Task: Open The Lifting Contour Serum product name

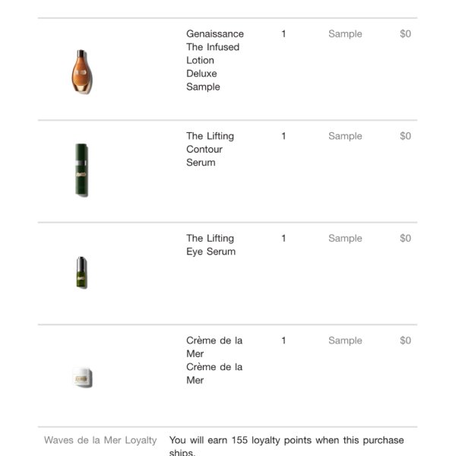Action: [x=210, y=149]
